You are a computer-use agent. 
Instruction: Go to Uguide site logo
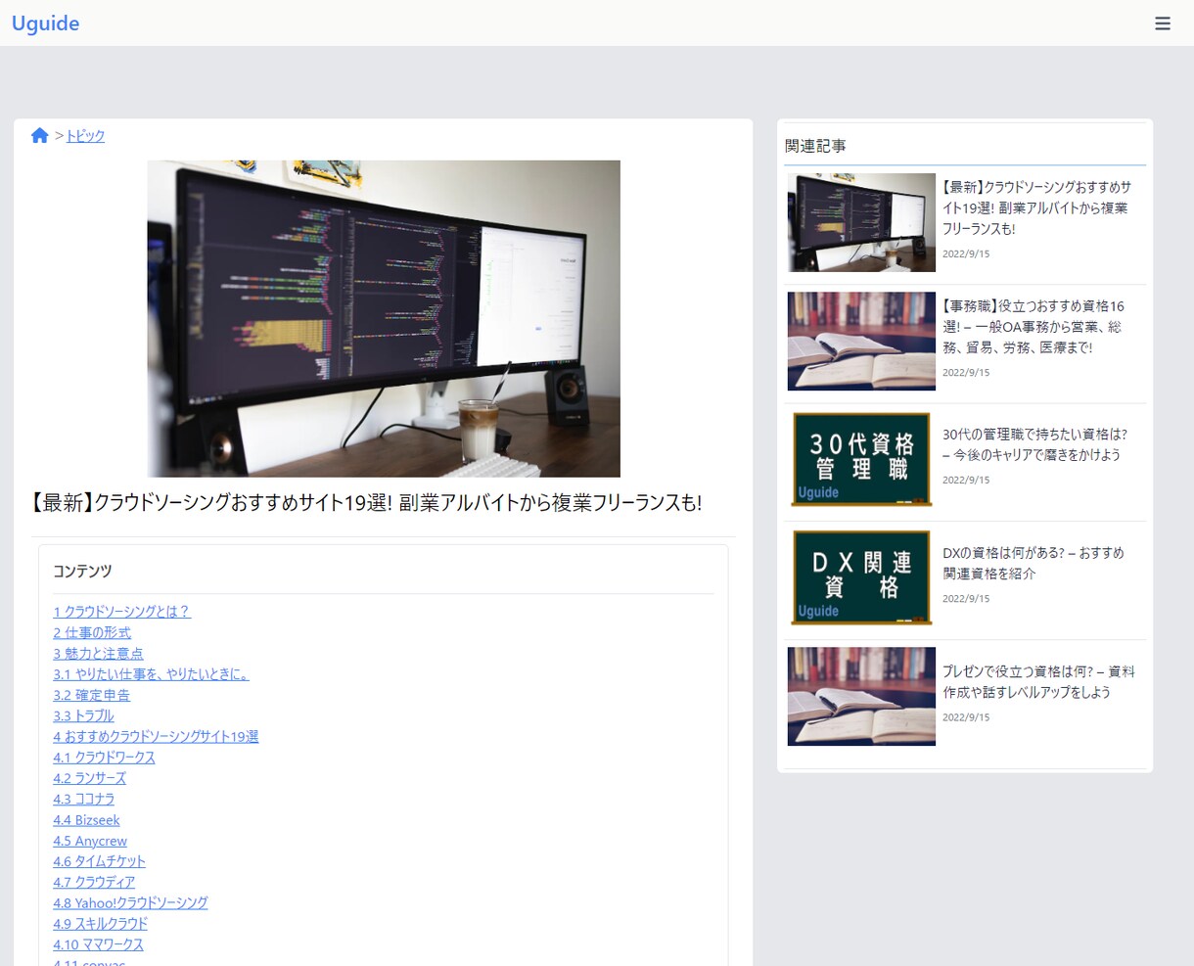46,23
